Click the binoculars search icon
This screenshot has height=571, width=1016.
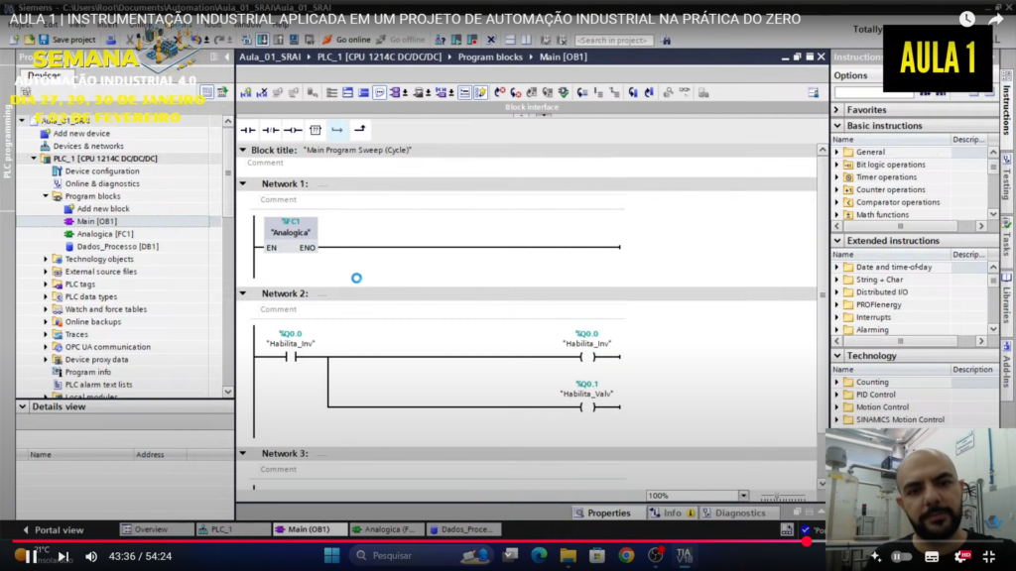[666, 40]
